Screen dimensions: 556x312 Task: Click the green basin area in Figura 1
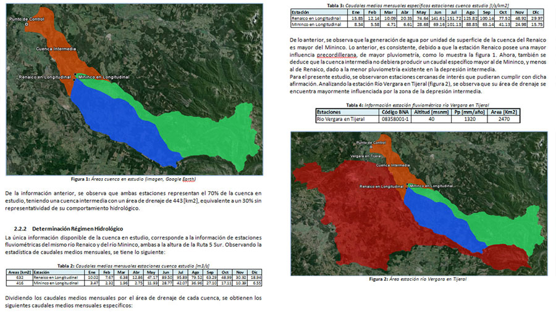tap(210, 133)
